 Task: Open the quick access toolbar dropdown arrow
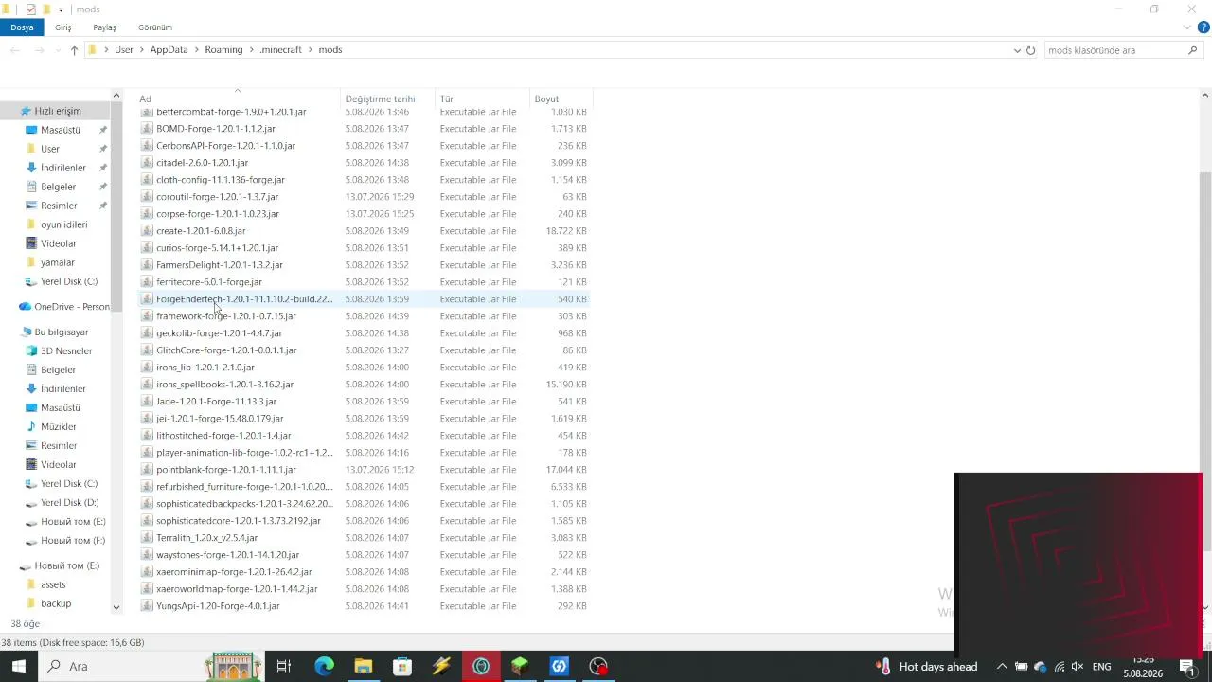pyautogui.click(x=61, y=9)
